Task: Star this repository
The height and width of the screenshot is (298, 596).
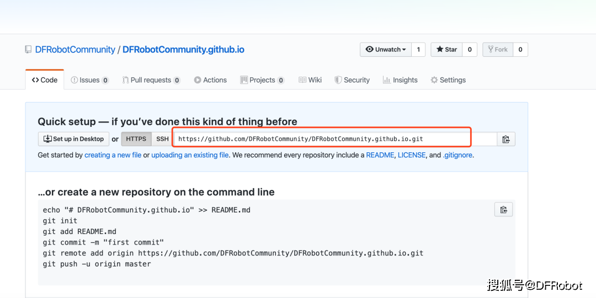Action: (x=446, y=50)
